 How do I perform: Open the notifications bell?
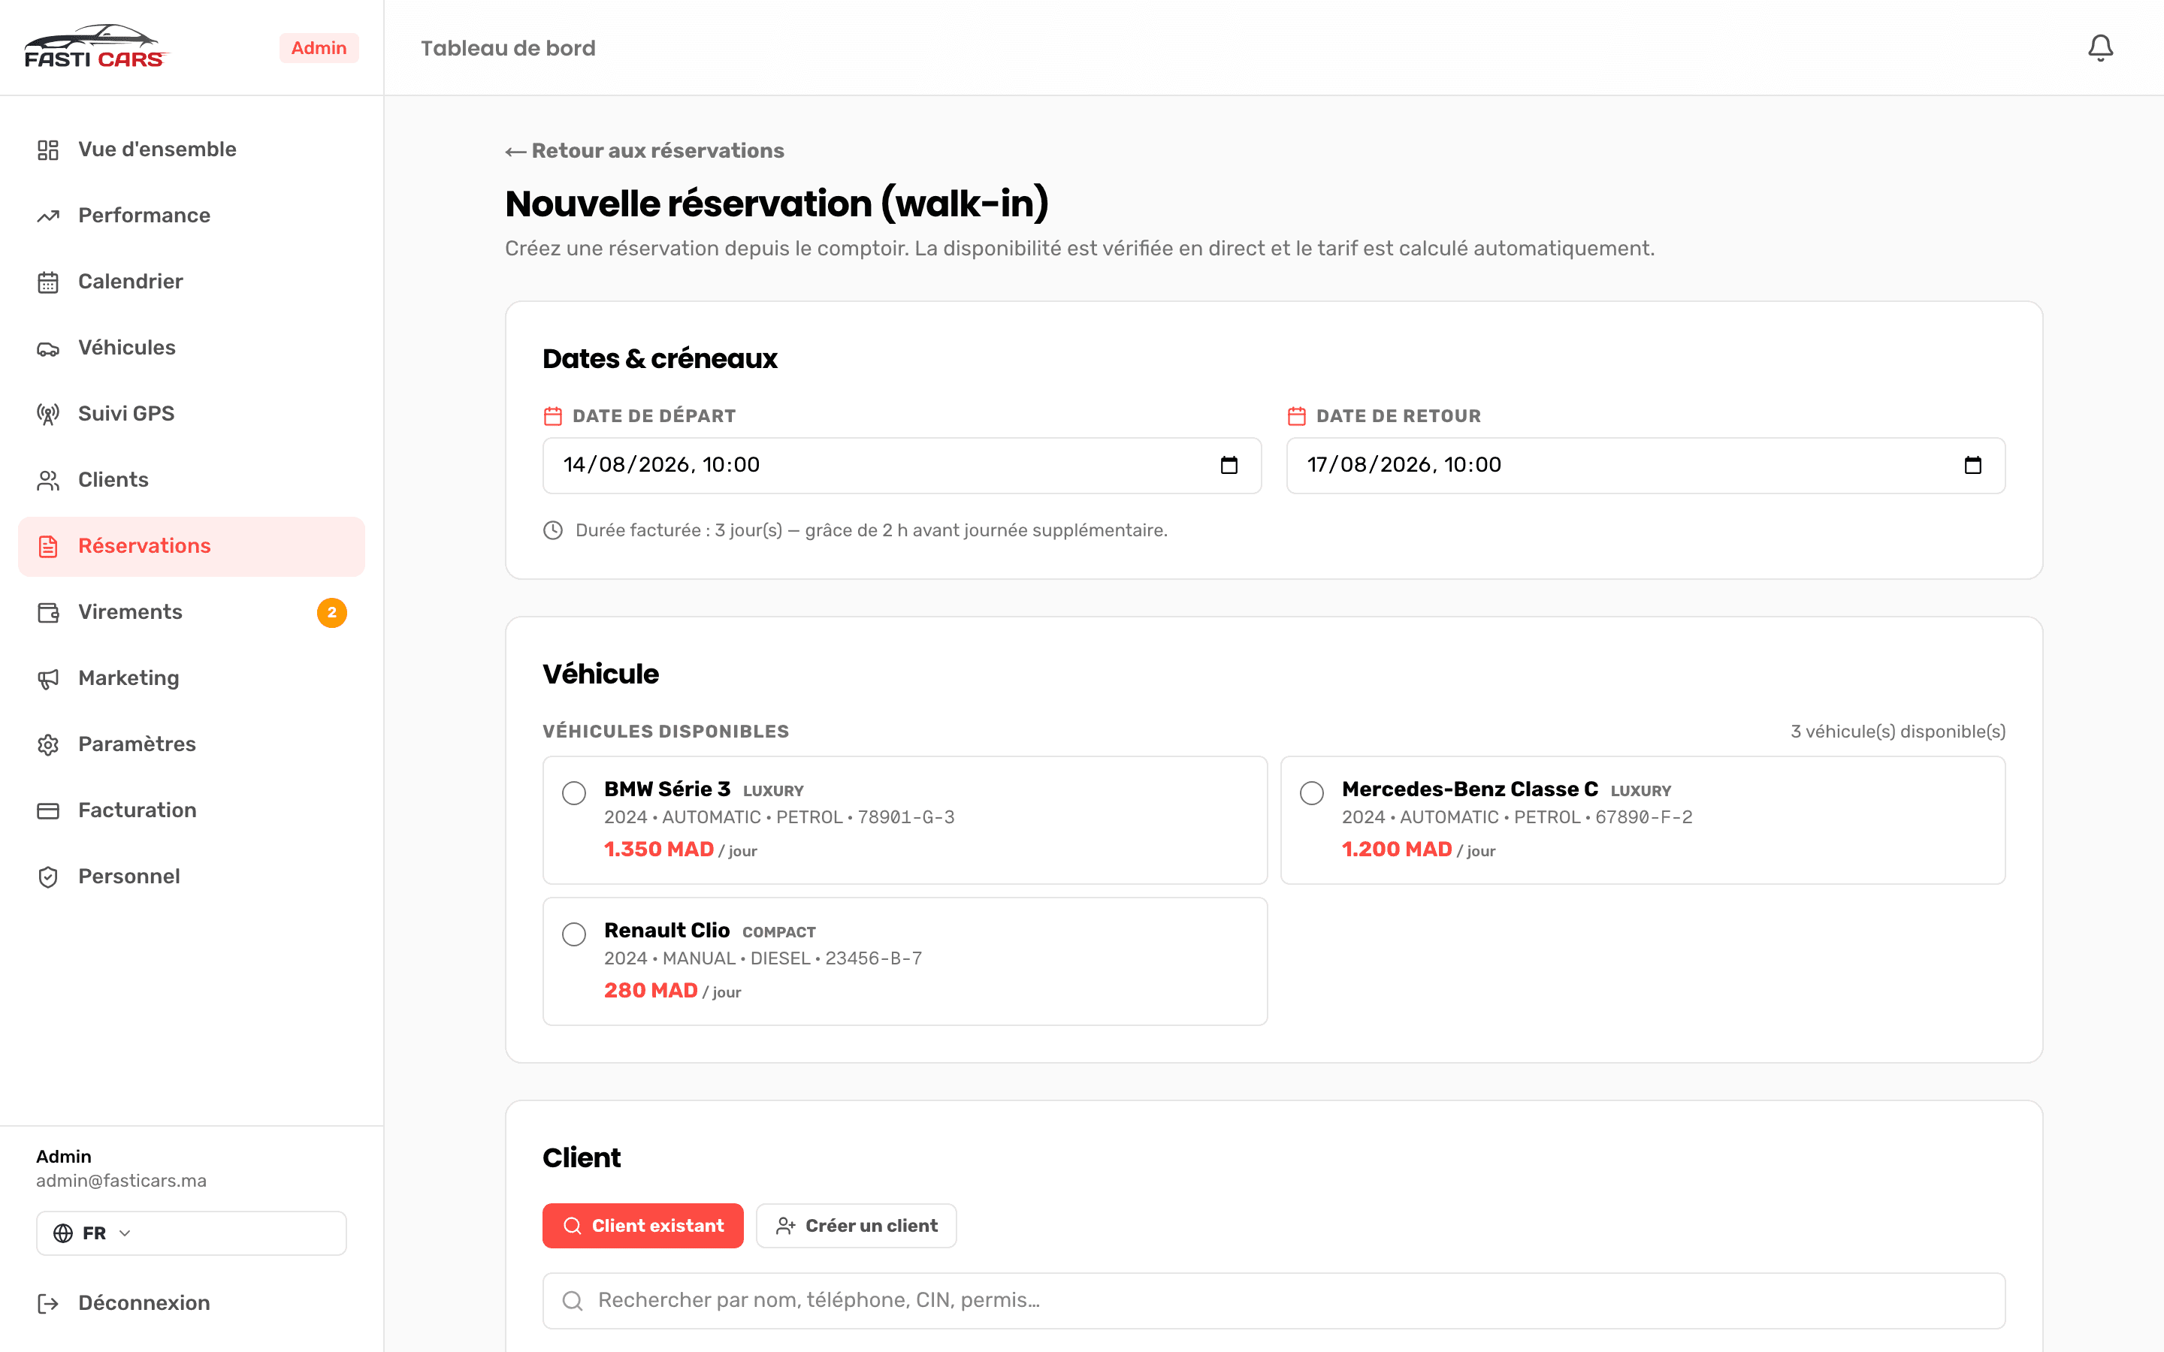(2099, 47)
